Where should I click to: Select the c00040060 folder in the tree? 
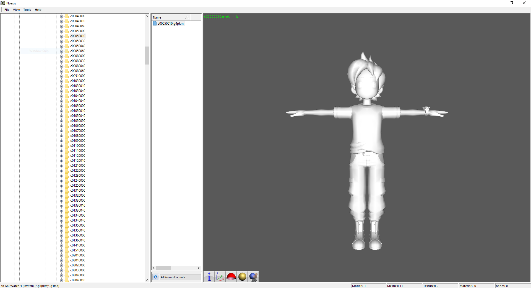[x=78, y=26]
